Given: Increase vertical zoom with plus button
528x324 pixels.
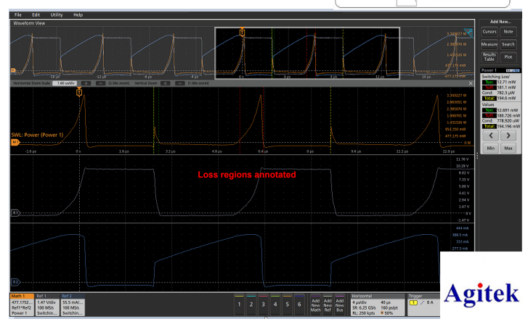Looking at the screenshot, I should pyautogui.click(x=166, y=83).
